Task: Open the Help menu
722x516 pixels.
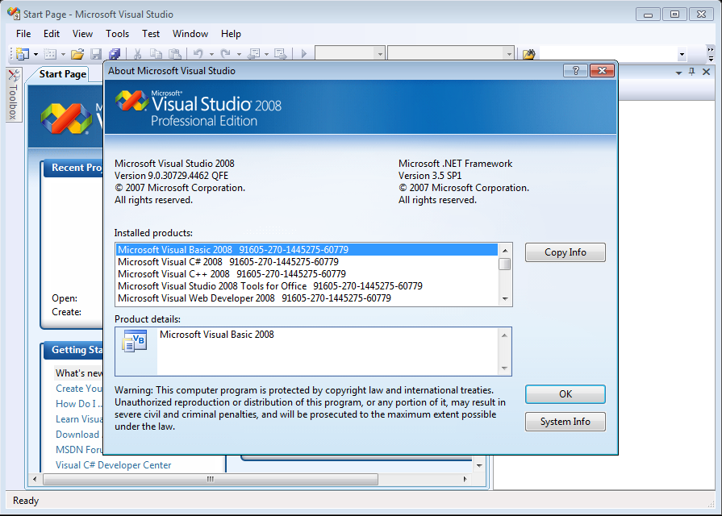Action: (231, 34)
